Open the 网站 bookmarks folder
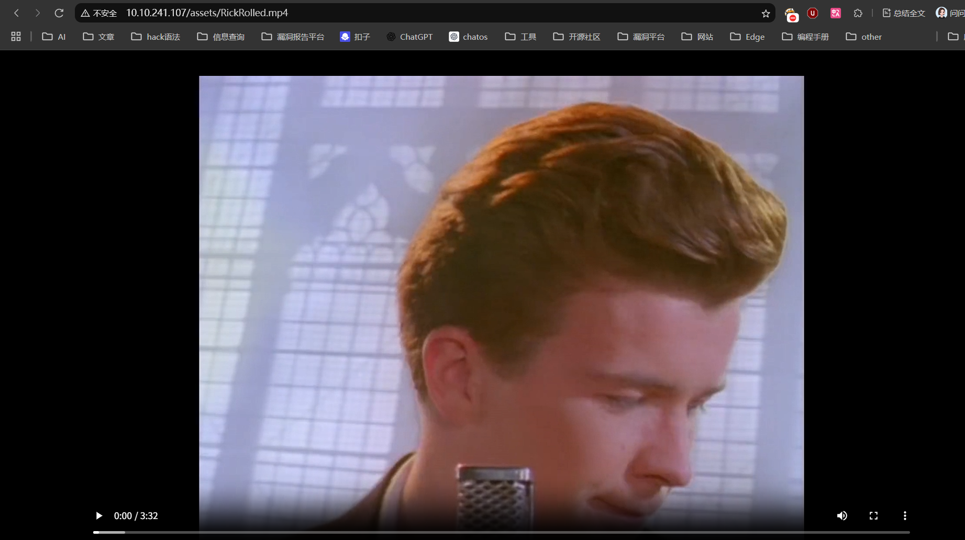965x540 pixels. pos(697,37)
